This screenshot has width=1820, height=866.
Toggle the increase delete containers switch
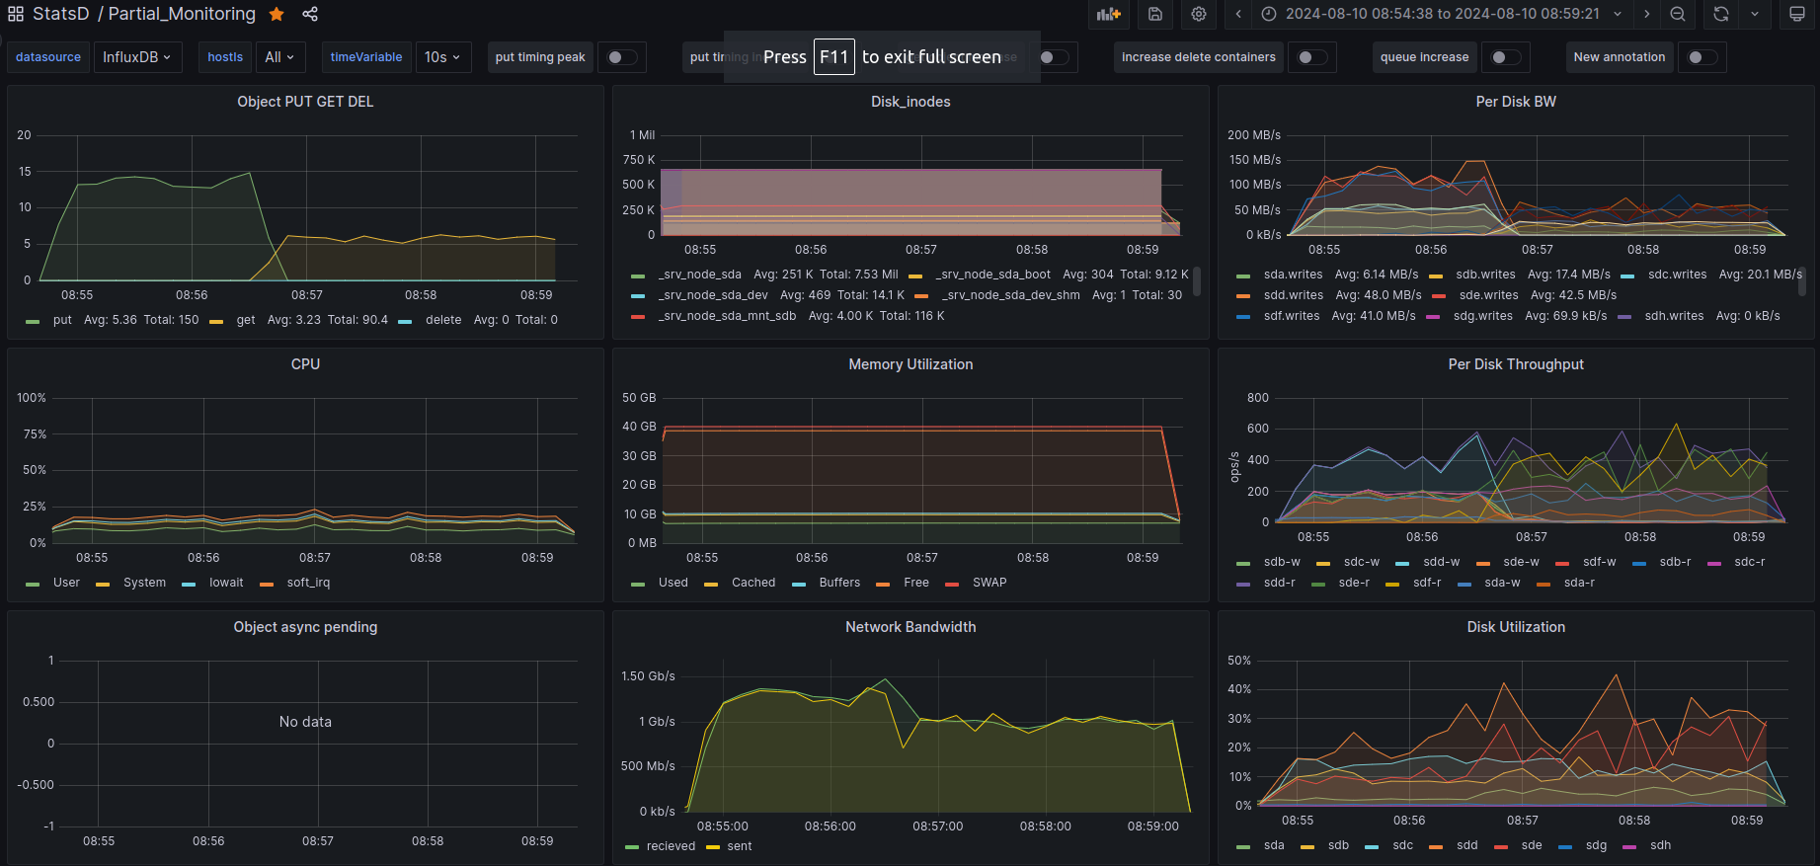click(x=1311, y=57)
